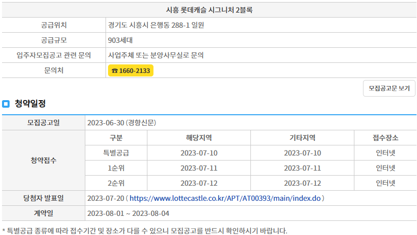Click the blue square icon beside 청약일정
The width and height of the screenshot is (417, 235).
click(6, 104)
